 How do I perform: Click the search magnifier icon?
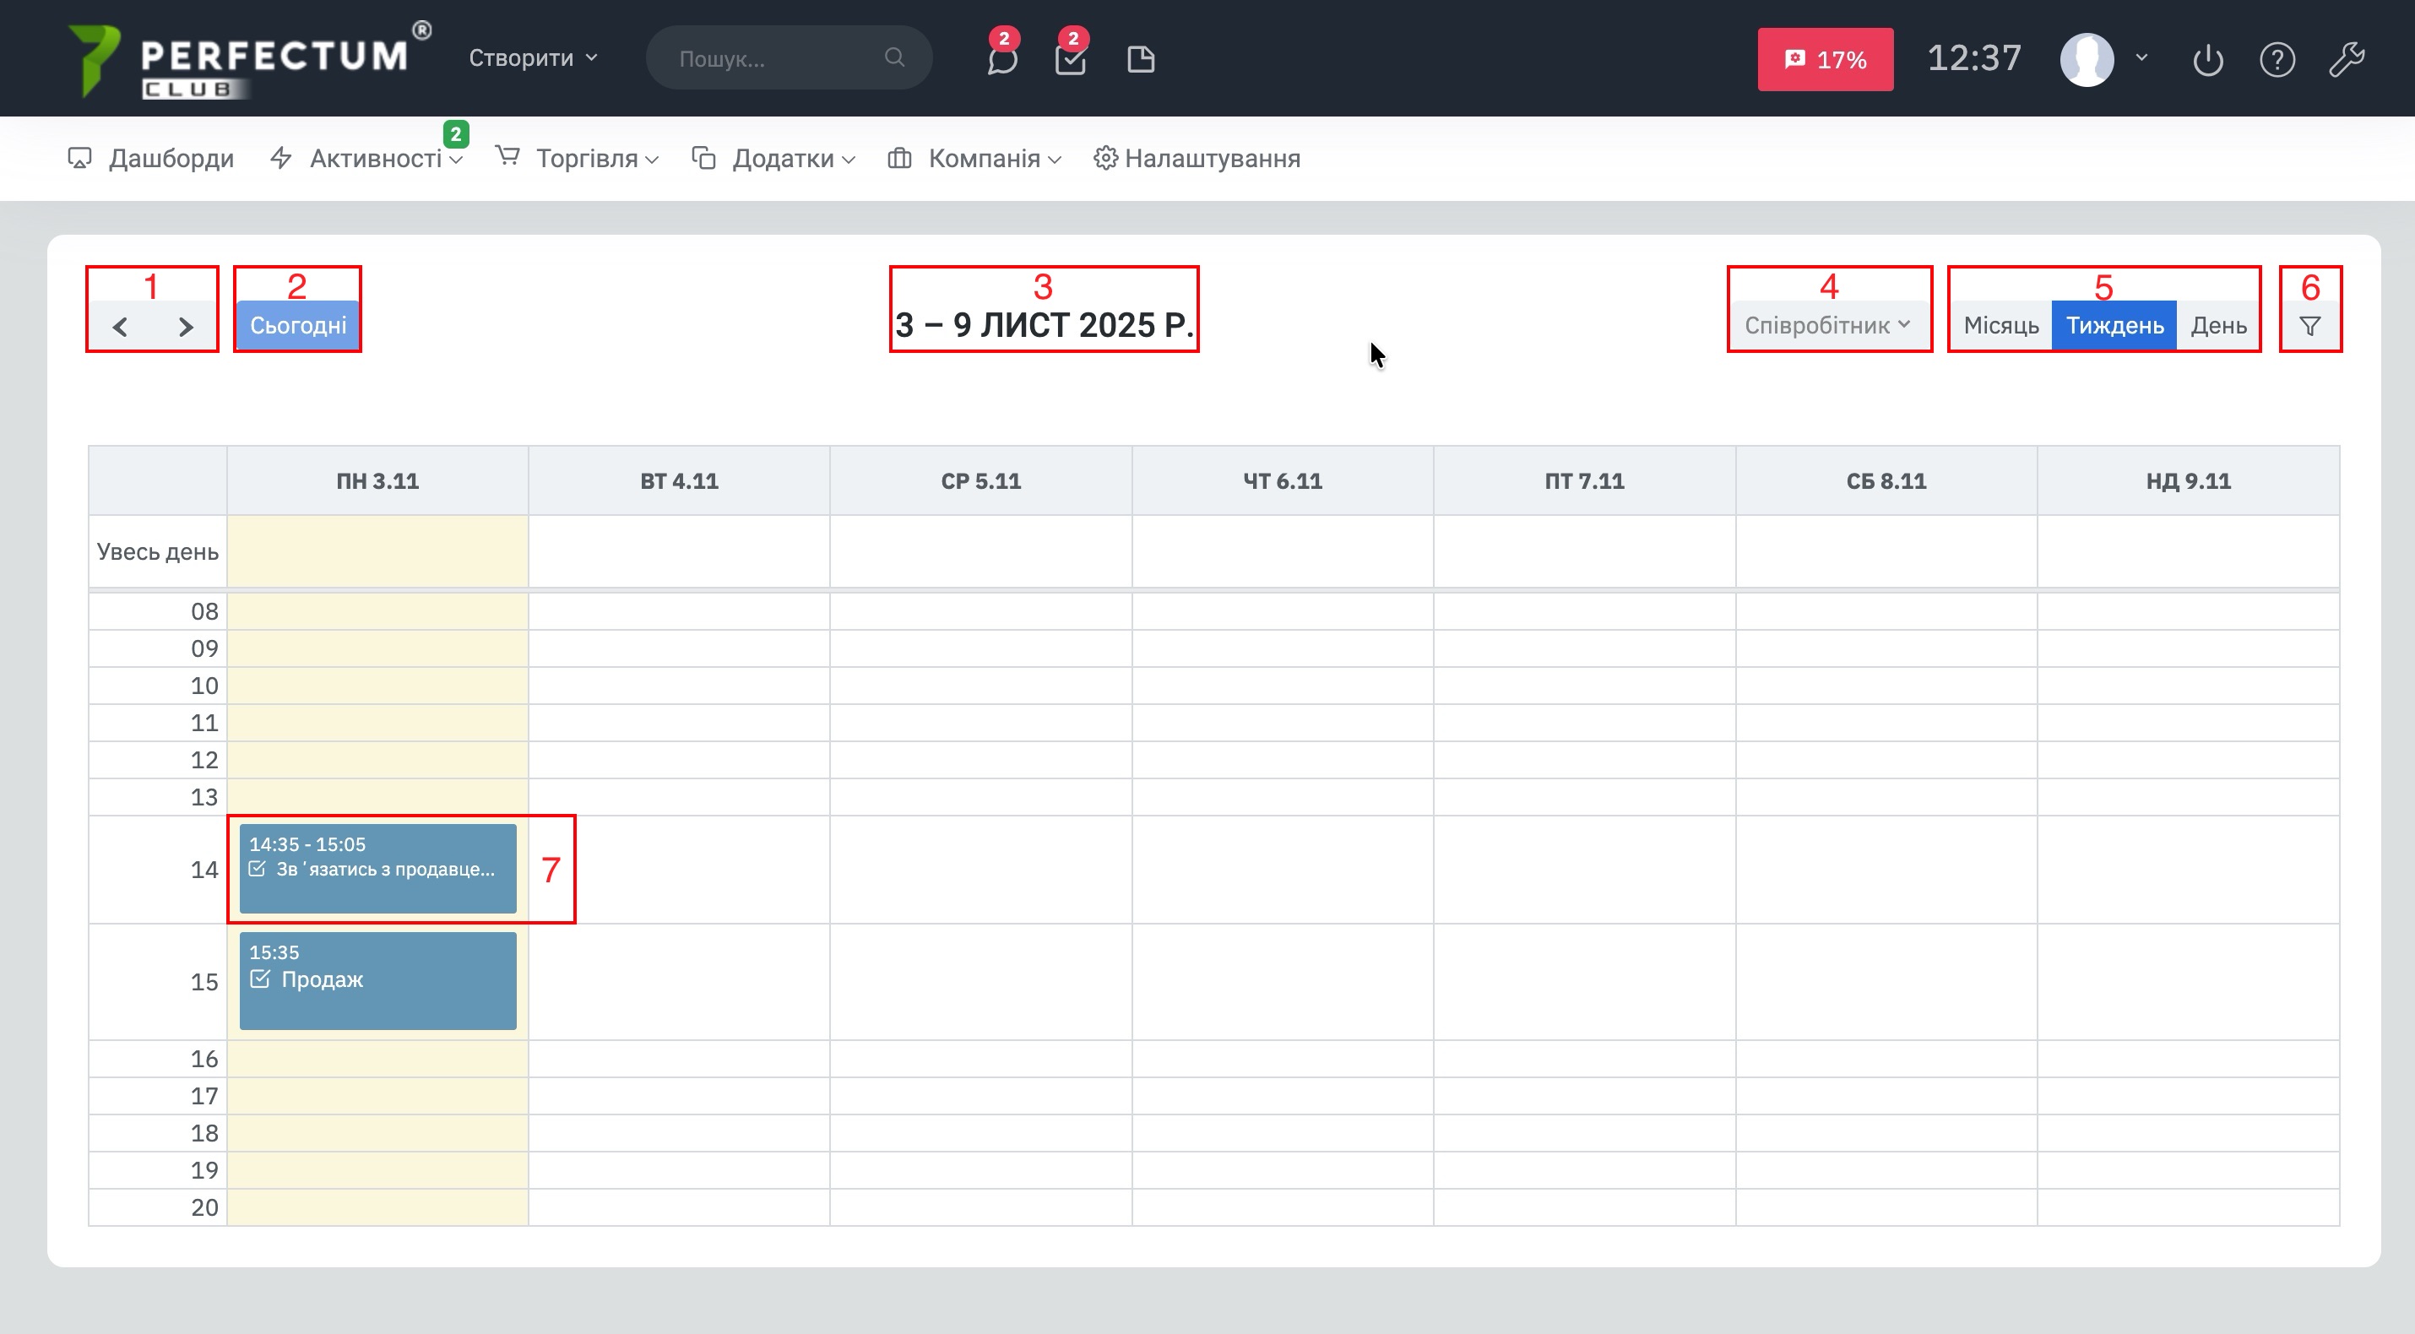[894, 58]
